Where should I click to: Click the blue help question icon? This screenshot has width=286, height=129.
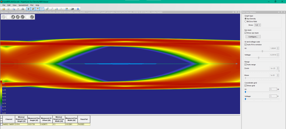pyautogui.click(x=78, y=9)
